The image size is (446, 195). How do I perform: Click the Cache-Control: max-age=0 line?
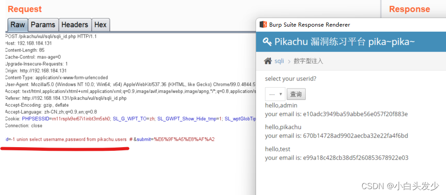[33, 57]
